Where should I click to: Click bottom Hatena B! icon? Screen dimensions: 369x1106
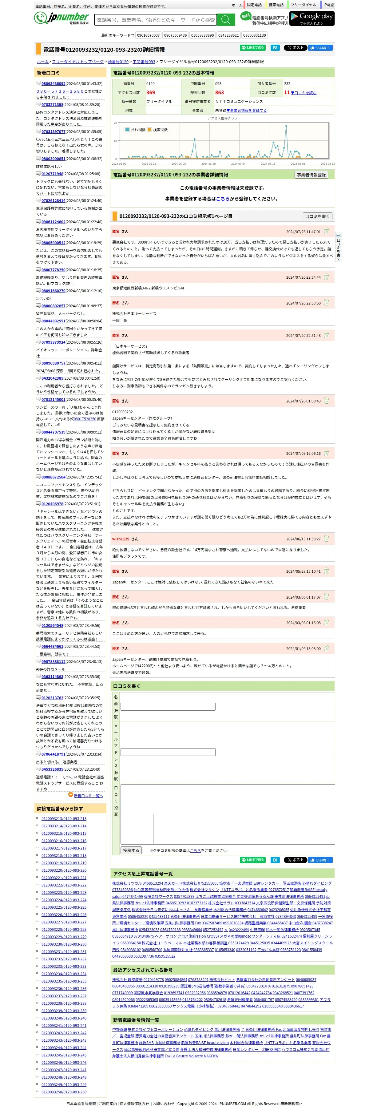[x=275, y=860]
